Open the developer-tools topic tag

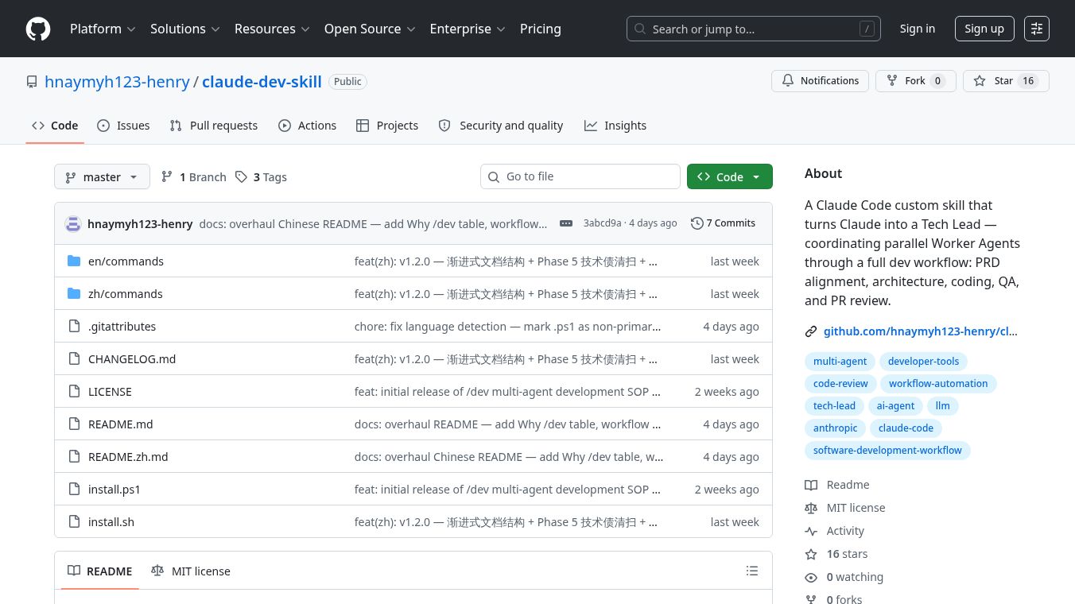923,361
